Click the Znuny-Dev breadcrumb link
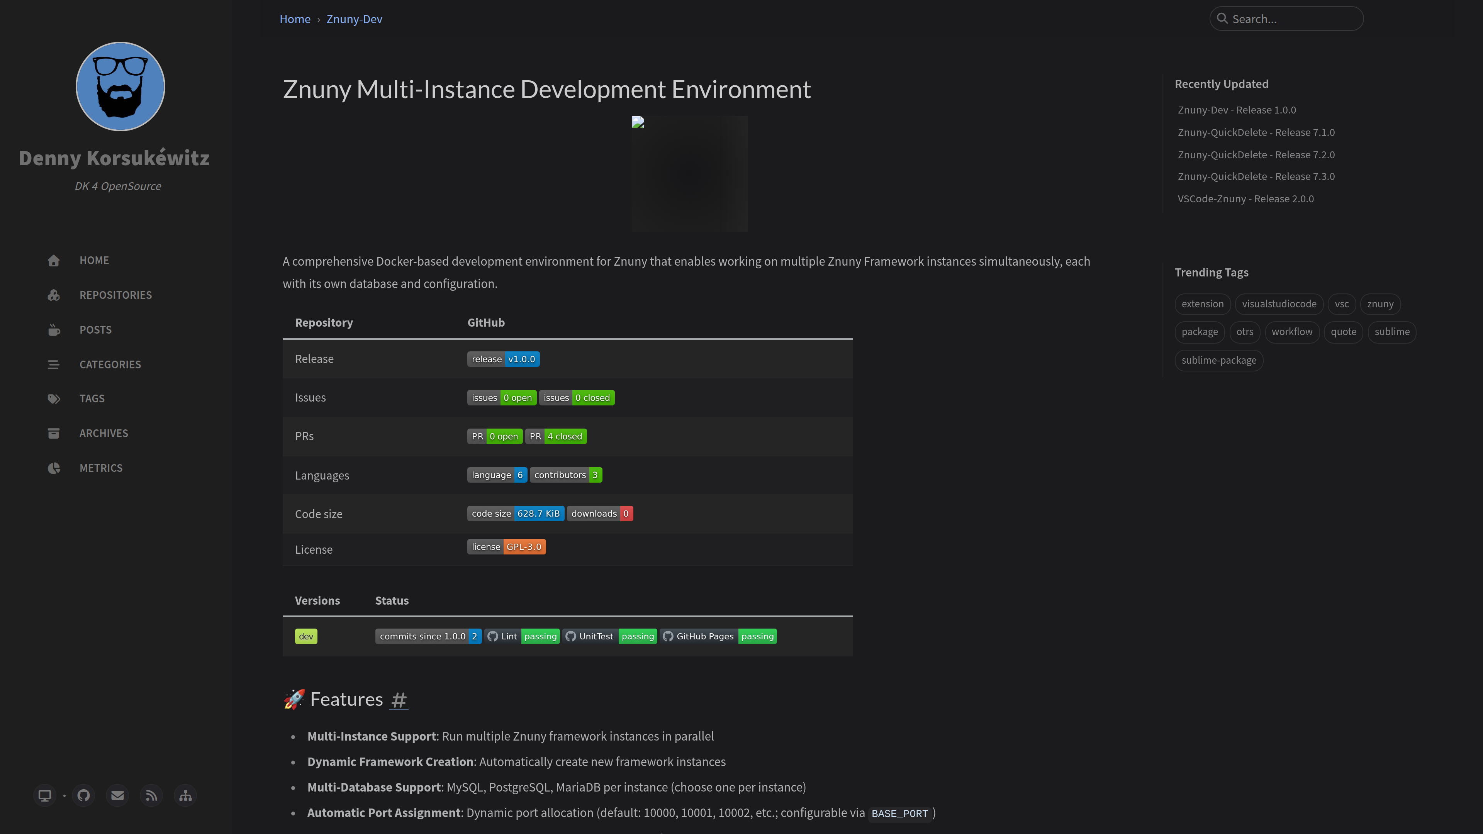This screenshot has height=834, width=1483. [354, 19]
